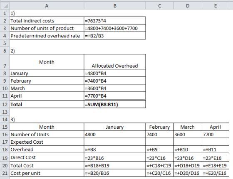Select row 2 header
Viewport: 233px width, 179px height.
(x=5, y=21)
